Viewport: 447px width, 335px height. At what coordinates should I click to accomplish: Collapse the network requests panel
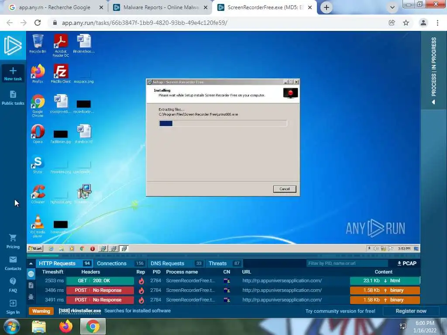tap(31, 263)
